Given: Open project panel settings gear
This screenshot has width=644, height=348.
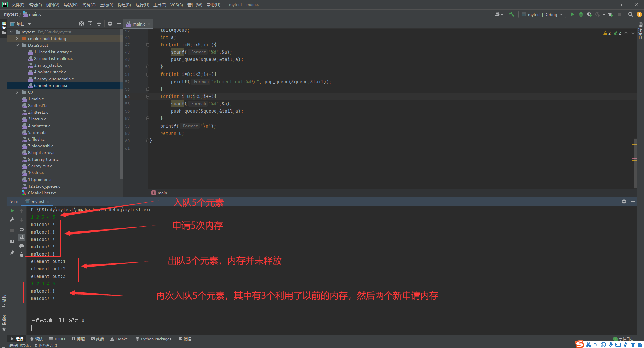Looking at the screenshot, I should click(x=110, y=24).
